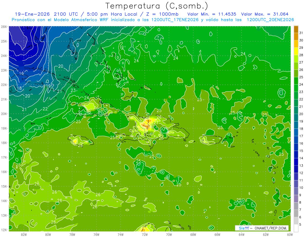Click the '2100 UTC' time text
The height and width of the screenshot is (238, 308).
[66, 14]
